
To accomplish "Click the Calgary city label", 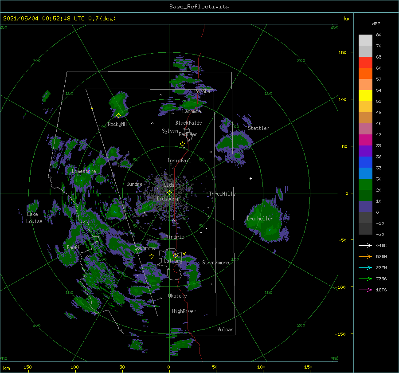I will point(173,261).
